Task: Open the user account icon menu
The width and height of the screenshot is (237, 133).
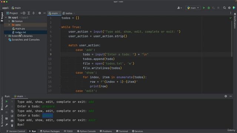Action: pos(179,8)
